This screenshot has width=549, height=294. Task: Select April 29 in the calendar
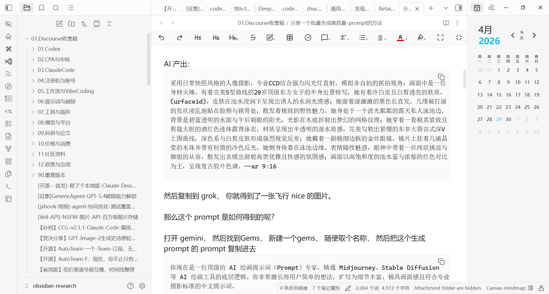pyautogui.click(x=499, y=119)
